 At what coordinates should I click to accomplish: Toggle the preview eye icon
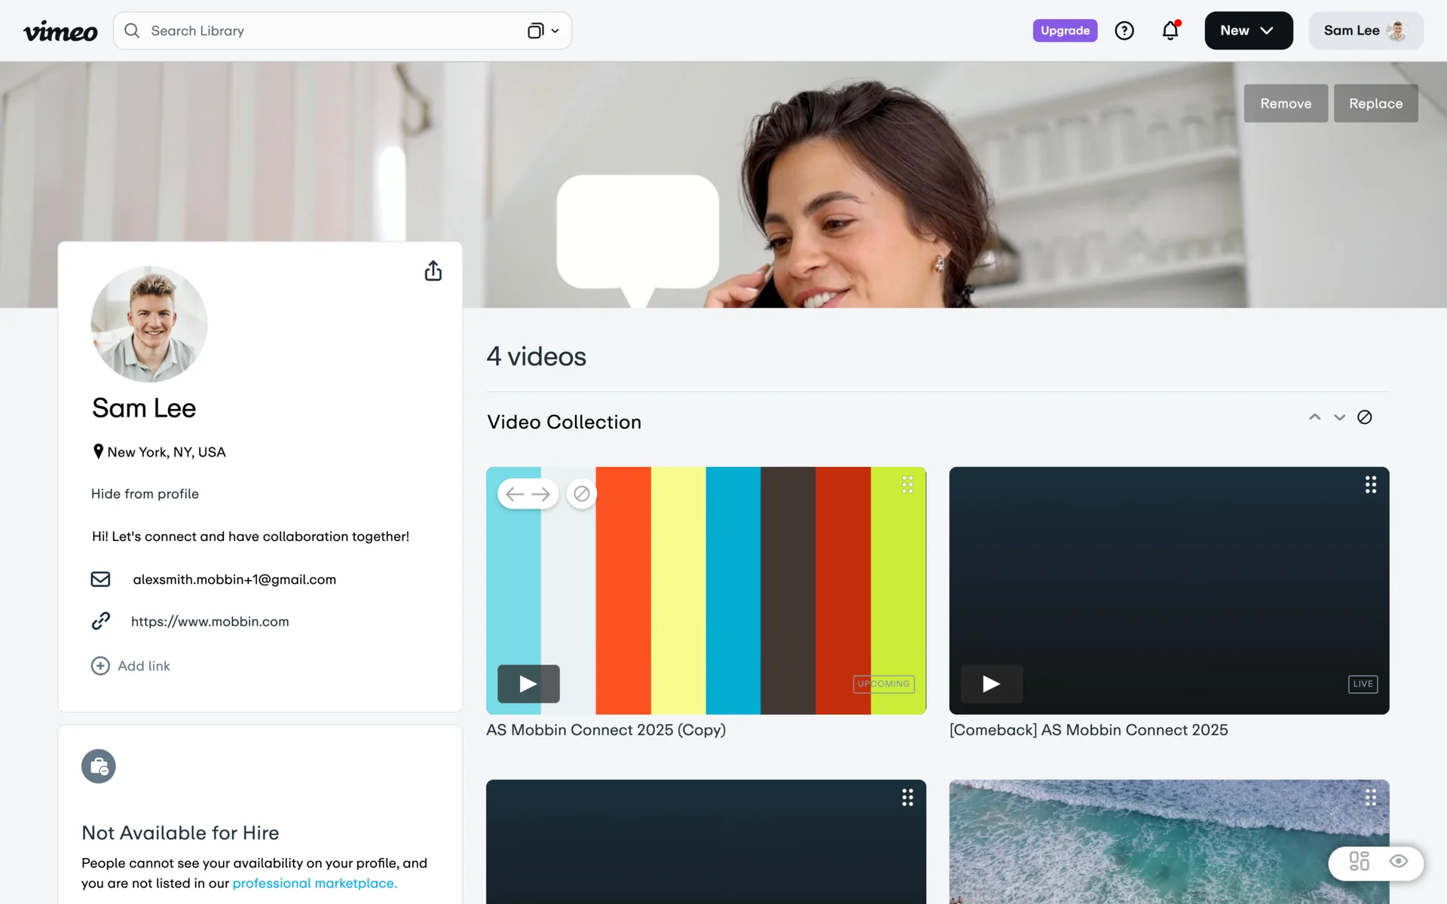pos(1399,861)
